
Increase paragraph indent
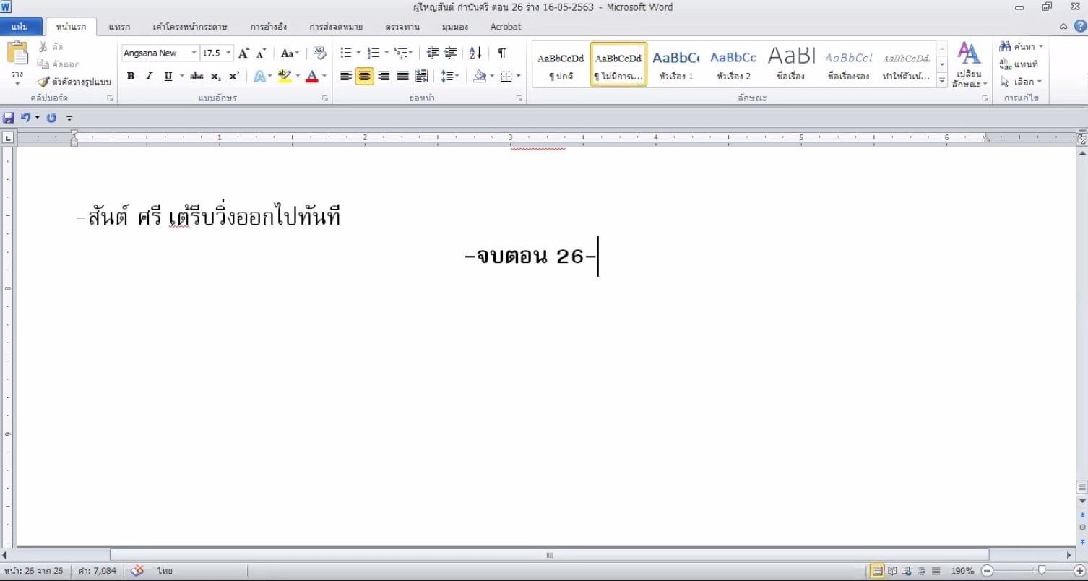(x=451, y=53)
